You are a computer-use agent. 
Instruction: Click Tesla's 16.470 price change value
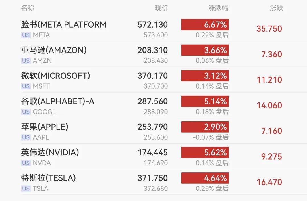[x=269, y=182]
